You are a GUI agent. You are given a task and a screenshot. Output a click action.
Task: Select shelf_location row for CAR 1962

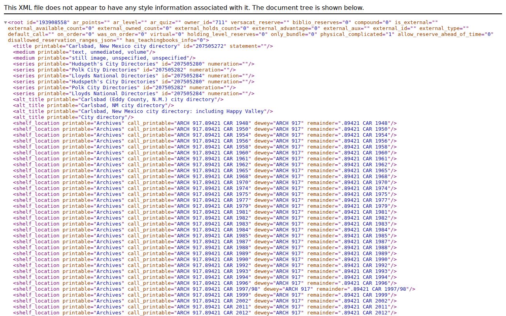coord(205,165)
